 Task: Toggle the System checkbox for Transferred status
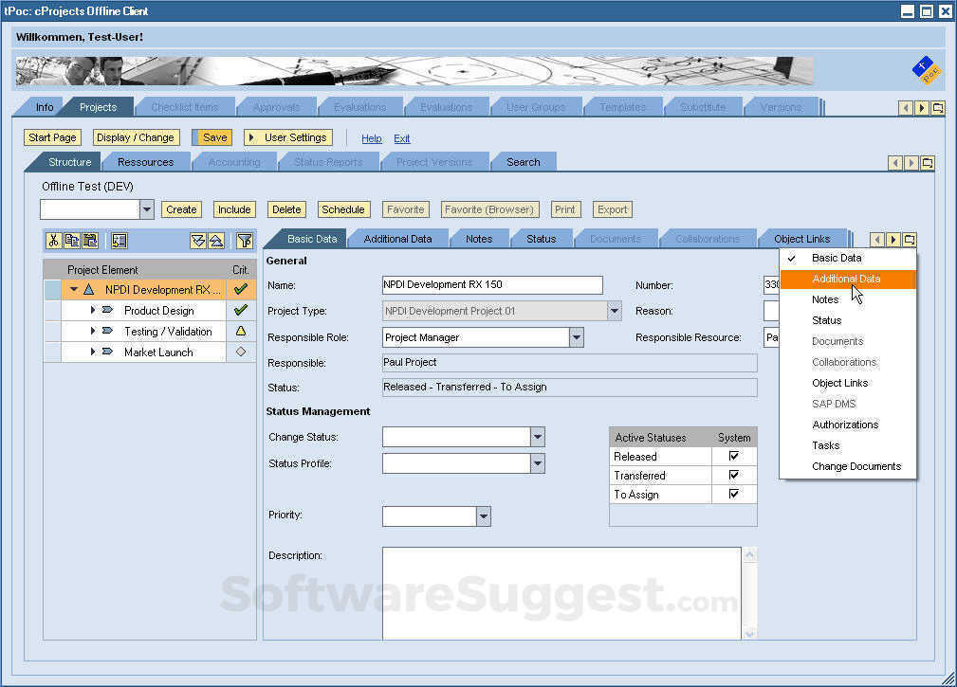click(734, 475)
